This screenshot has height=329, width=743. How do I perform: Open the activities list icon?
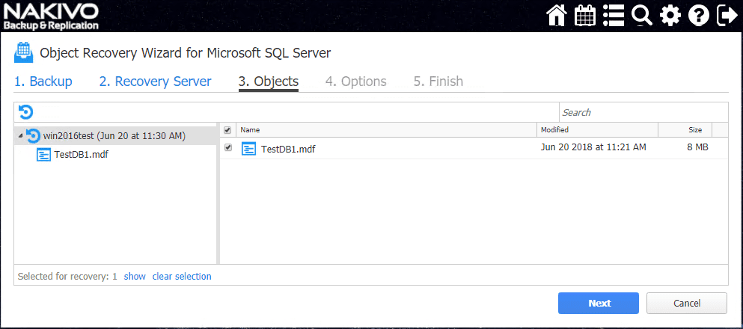click(x=614, y=15)
